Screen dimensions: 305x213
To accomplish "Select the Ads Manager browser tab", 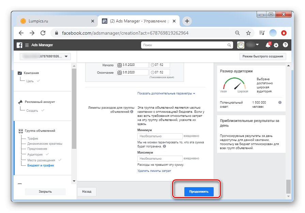I will pyautogui.click(x=139, y=21).
